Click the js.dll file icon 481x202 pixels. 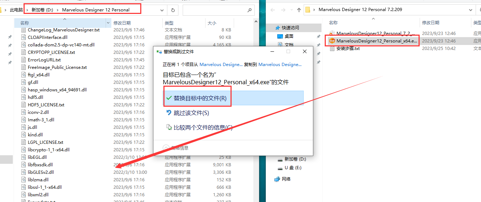pyautogui.click(x=24, y=127)
